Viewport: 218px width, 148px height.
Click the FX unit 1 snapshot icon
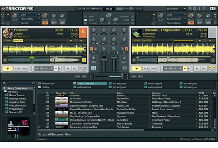tap(8, 23)
